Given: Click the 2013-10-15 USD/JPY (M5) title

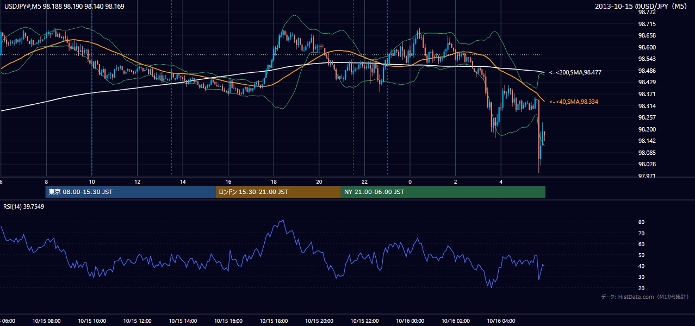Looking at the screenshot, I should click(x=642, y=7).
